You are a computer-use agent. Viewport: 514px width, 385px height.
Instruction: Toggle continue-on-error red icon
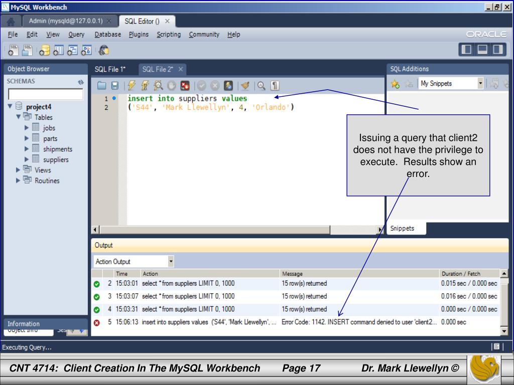click(x=185, y=85)
